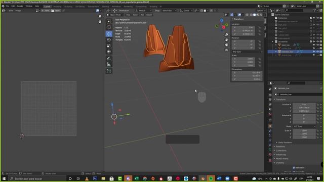Viewport: 324px width, 182px height.
Task: Expand the Collections panel in properties
Action: [x=281, y=151]
